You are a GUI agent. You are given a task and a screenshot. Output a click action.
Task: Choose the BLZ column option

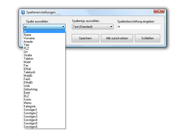(26, 96)
